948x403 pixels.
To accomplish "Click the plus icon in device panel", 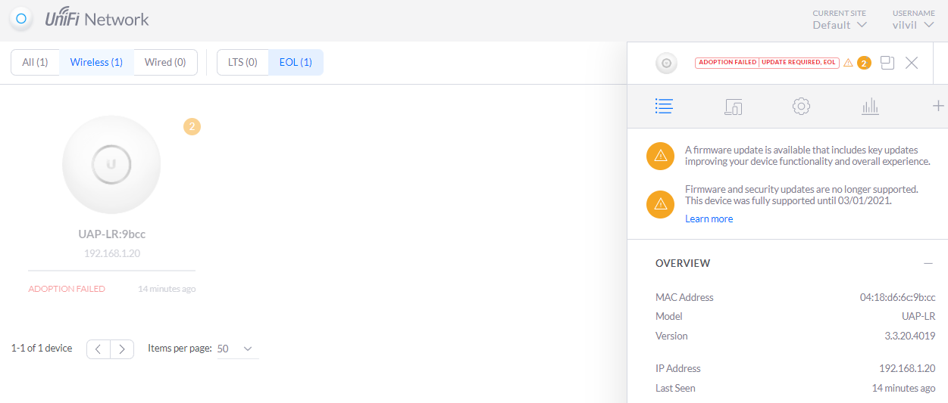I will (937, 107).
